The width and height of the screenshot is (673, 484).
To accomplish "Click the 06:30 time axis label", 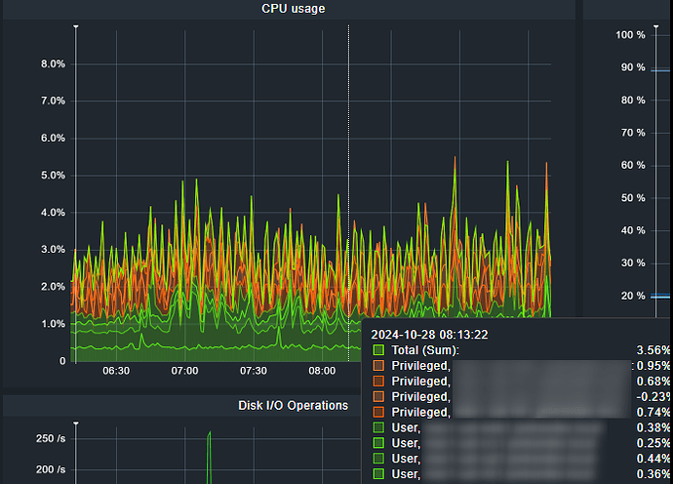I will pyautogui.click(x=116, y=371).
